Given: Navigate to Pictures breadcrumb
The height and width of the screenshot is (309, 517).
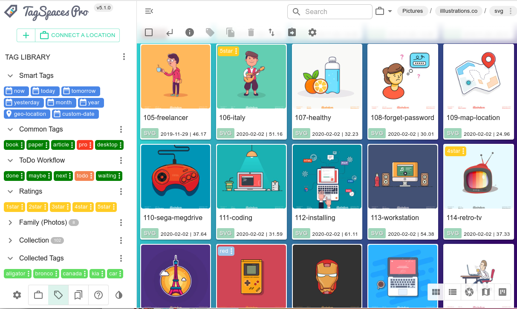Looking at the screenshot, I should click(x=413, y=11).
